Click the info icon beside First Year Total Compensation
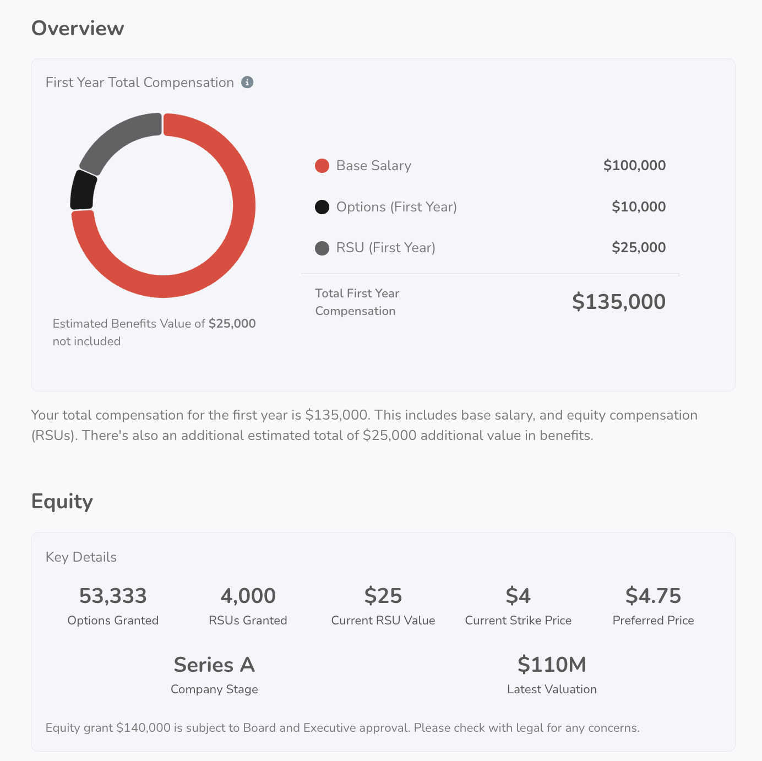The height and width of the screenshot is (761, 762). tap(248, 83)
